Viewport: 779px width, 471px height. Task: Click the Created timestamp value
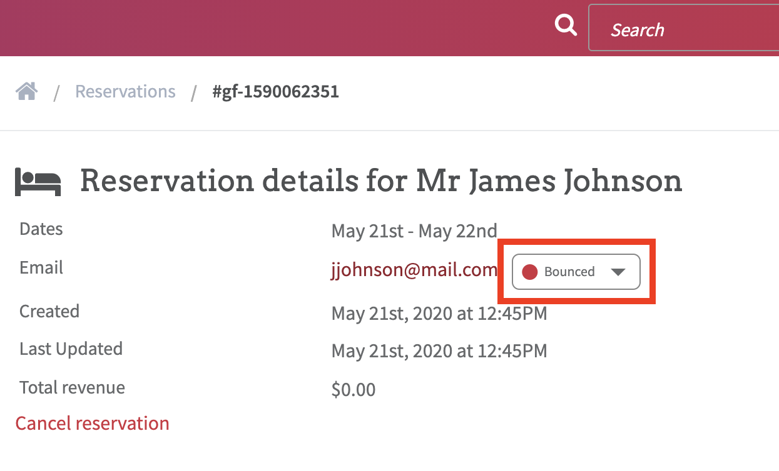click(x=439, y=313)
